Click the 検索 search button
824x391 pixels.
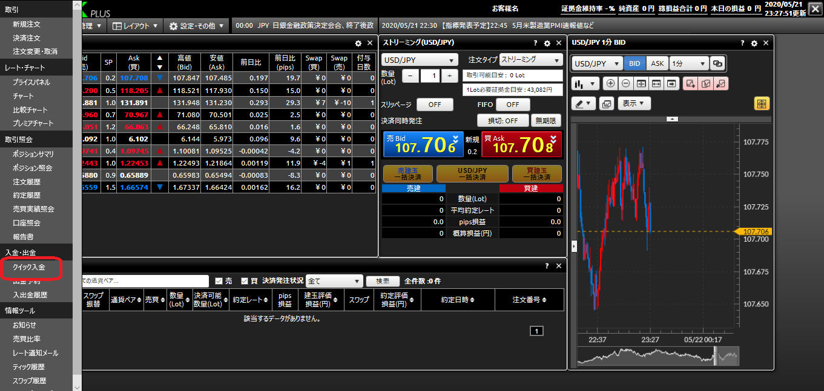pyautogui.click(x=383, y=282)
